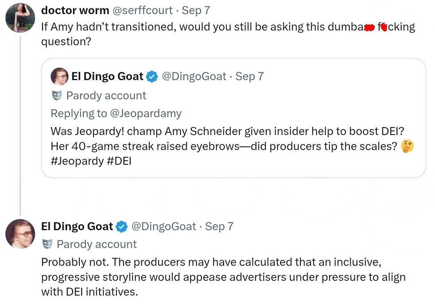The height and width of the screenshot is (306, 435).
Task: Open the small El Dingo Goat avatar in the quoted tweet
Action: point(59,76)
